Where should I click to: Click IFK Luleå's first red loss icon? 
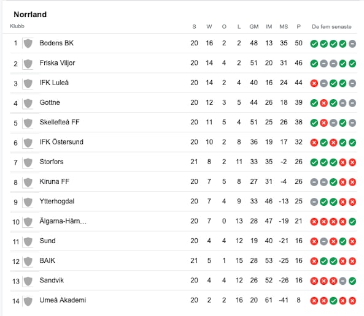314,83
